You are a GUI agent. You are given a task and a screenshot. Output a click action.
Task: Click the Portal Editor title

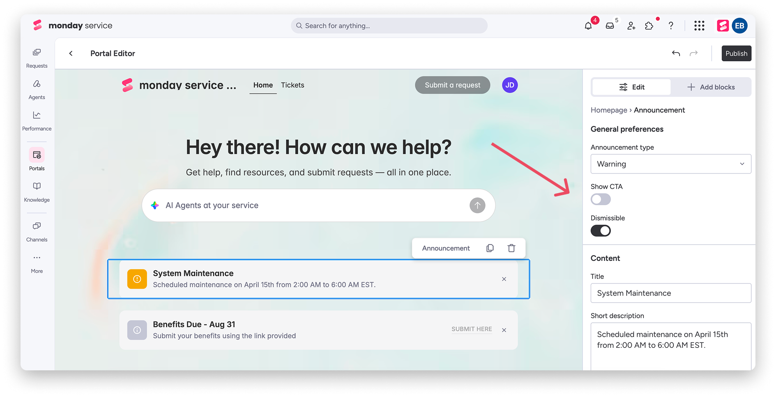[x=113, y=53]
